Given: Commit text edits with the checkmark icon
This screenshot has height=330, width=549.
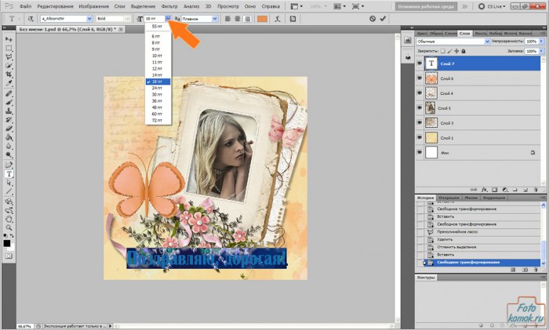Looking at the screenshot, I should (x=382, y=18).
